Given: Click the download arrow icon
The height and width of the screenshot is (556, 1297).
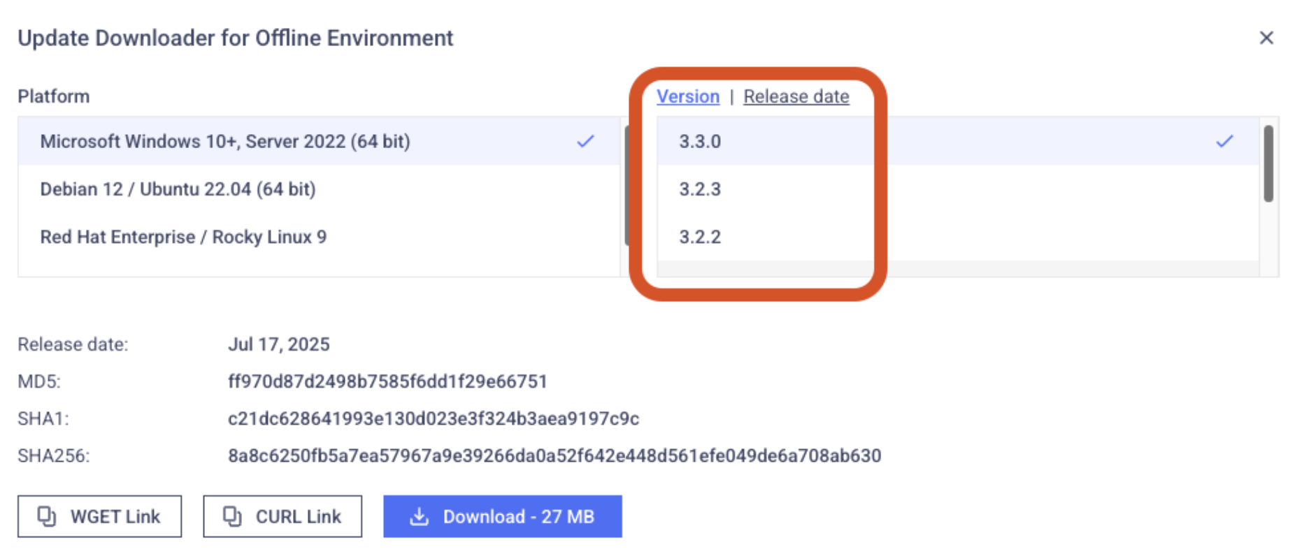Looking at the screenshot, I should click(x=419, y=517).
